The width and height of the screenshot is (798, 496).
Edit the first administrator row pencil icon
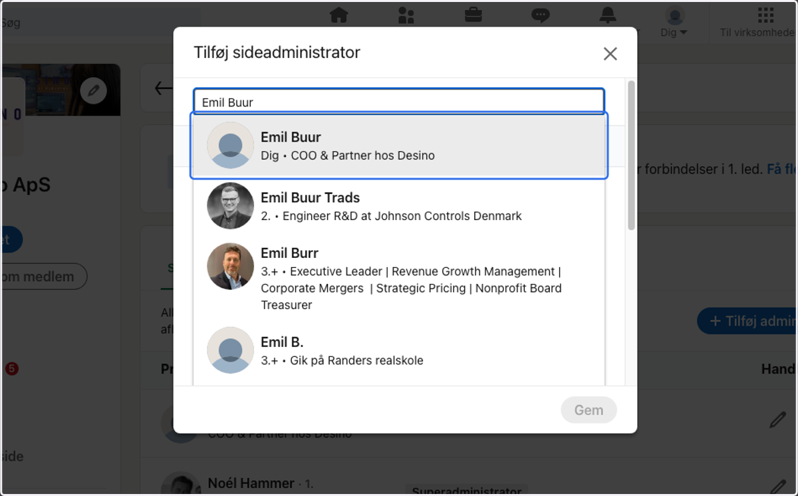[x=777, y=420]
